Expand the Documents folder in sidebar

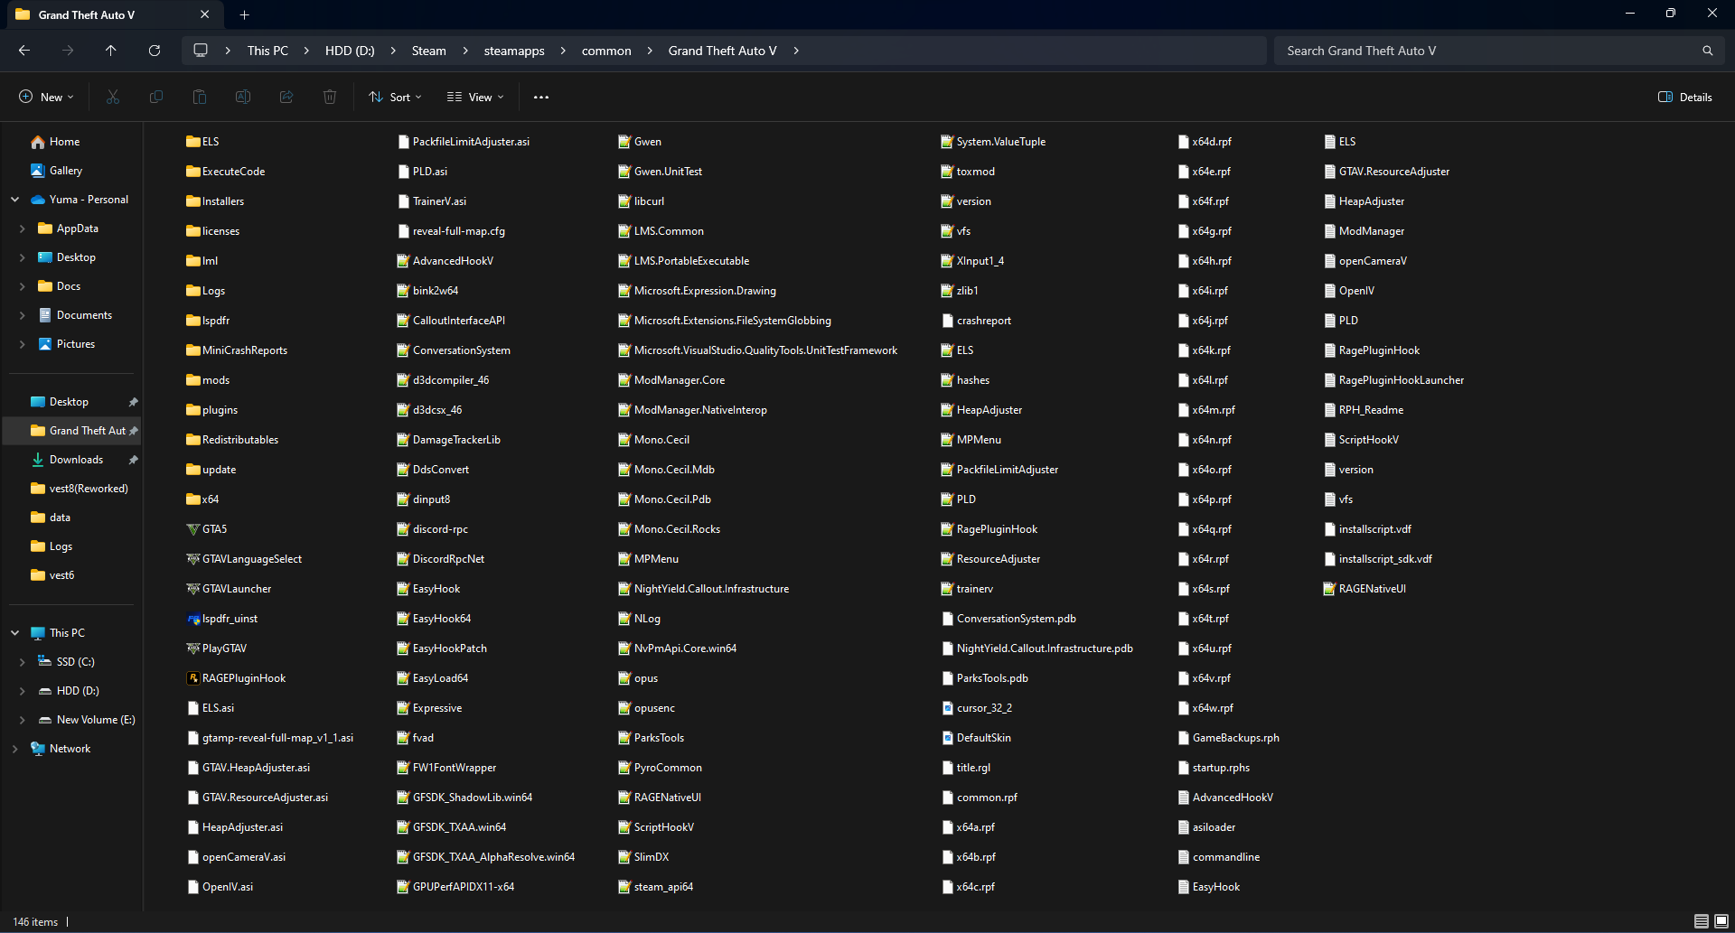(x=22, y=315)
